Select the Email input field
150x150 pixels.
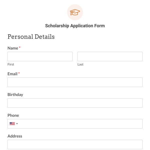coord(75,82)
